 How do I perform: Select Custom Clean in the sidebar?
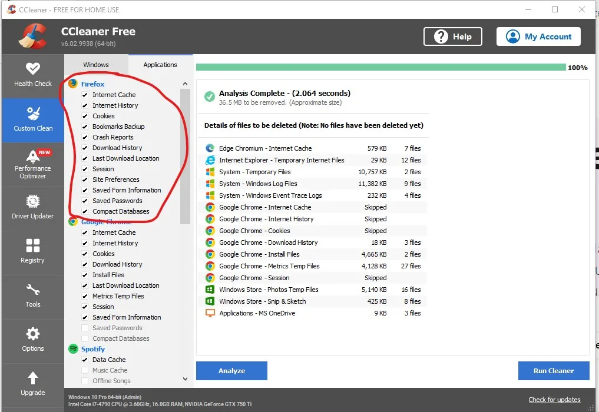pyautogui.click(x=33, y=119)
